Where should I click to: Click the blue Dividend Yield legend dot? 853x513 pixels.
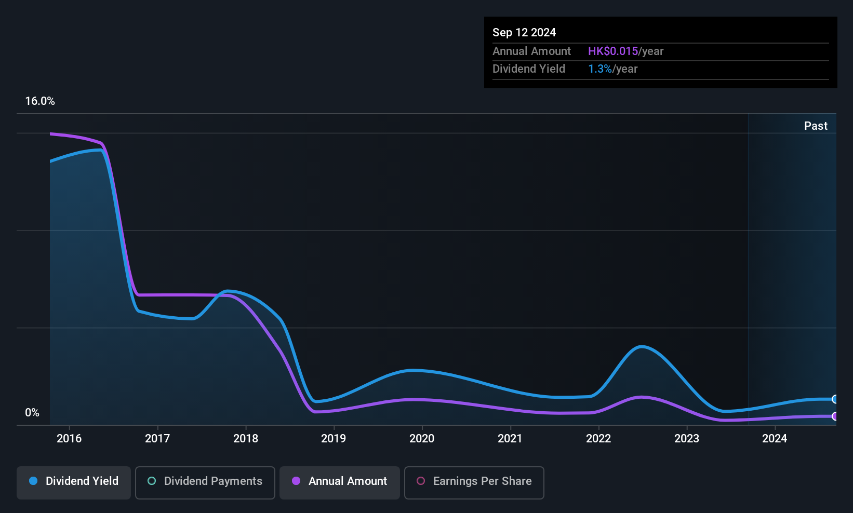pos(33,481)
